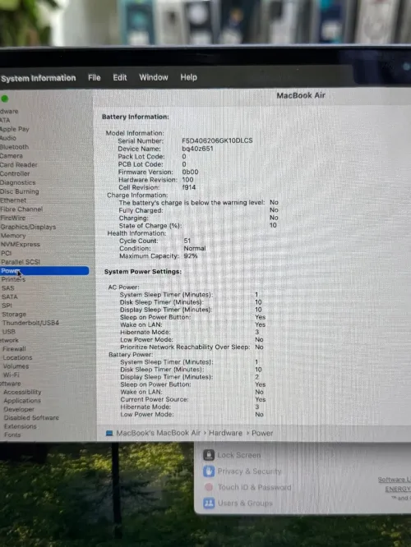Select Firewall in the sidebar
Image resolution: width=411 pixels, height=547 pixels.
tap(14, 349)
